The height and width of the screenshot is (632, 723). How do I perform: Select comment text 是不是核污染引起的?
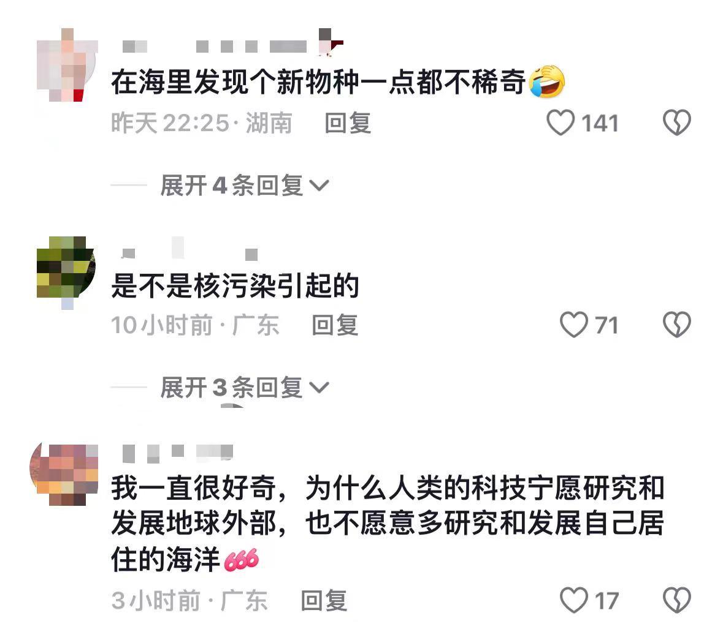[235, 285]
